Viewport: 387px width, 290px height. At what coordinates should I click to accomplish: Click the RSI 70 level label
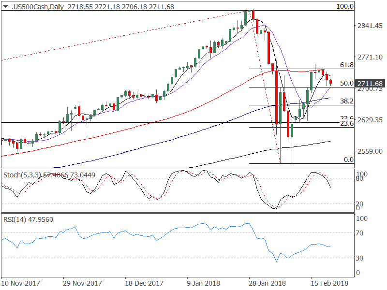tap(359, 233)
